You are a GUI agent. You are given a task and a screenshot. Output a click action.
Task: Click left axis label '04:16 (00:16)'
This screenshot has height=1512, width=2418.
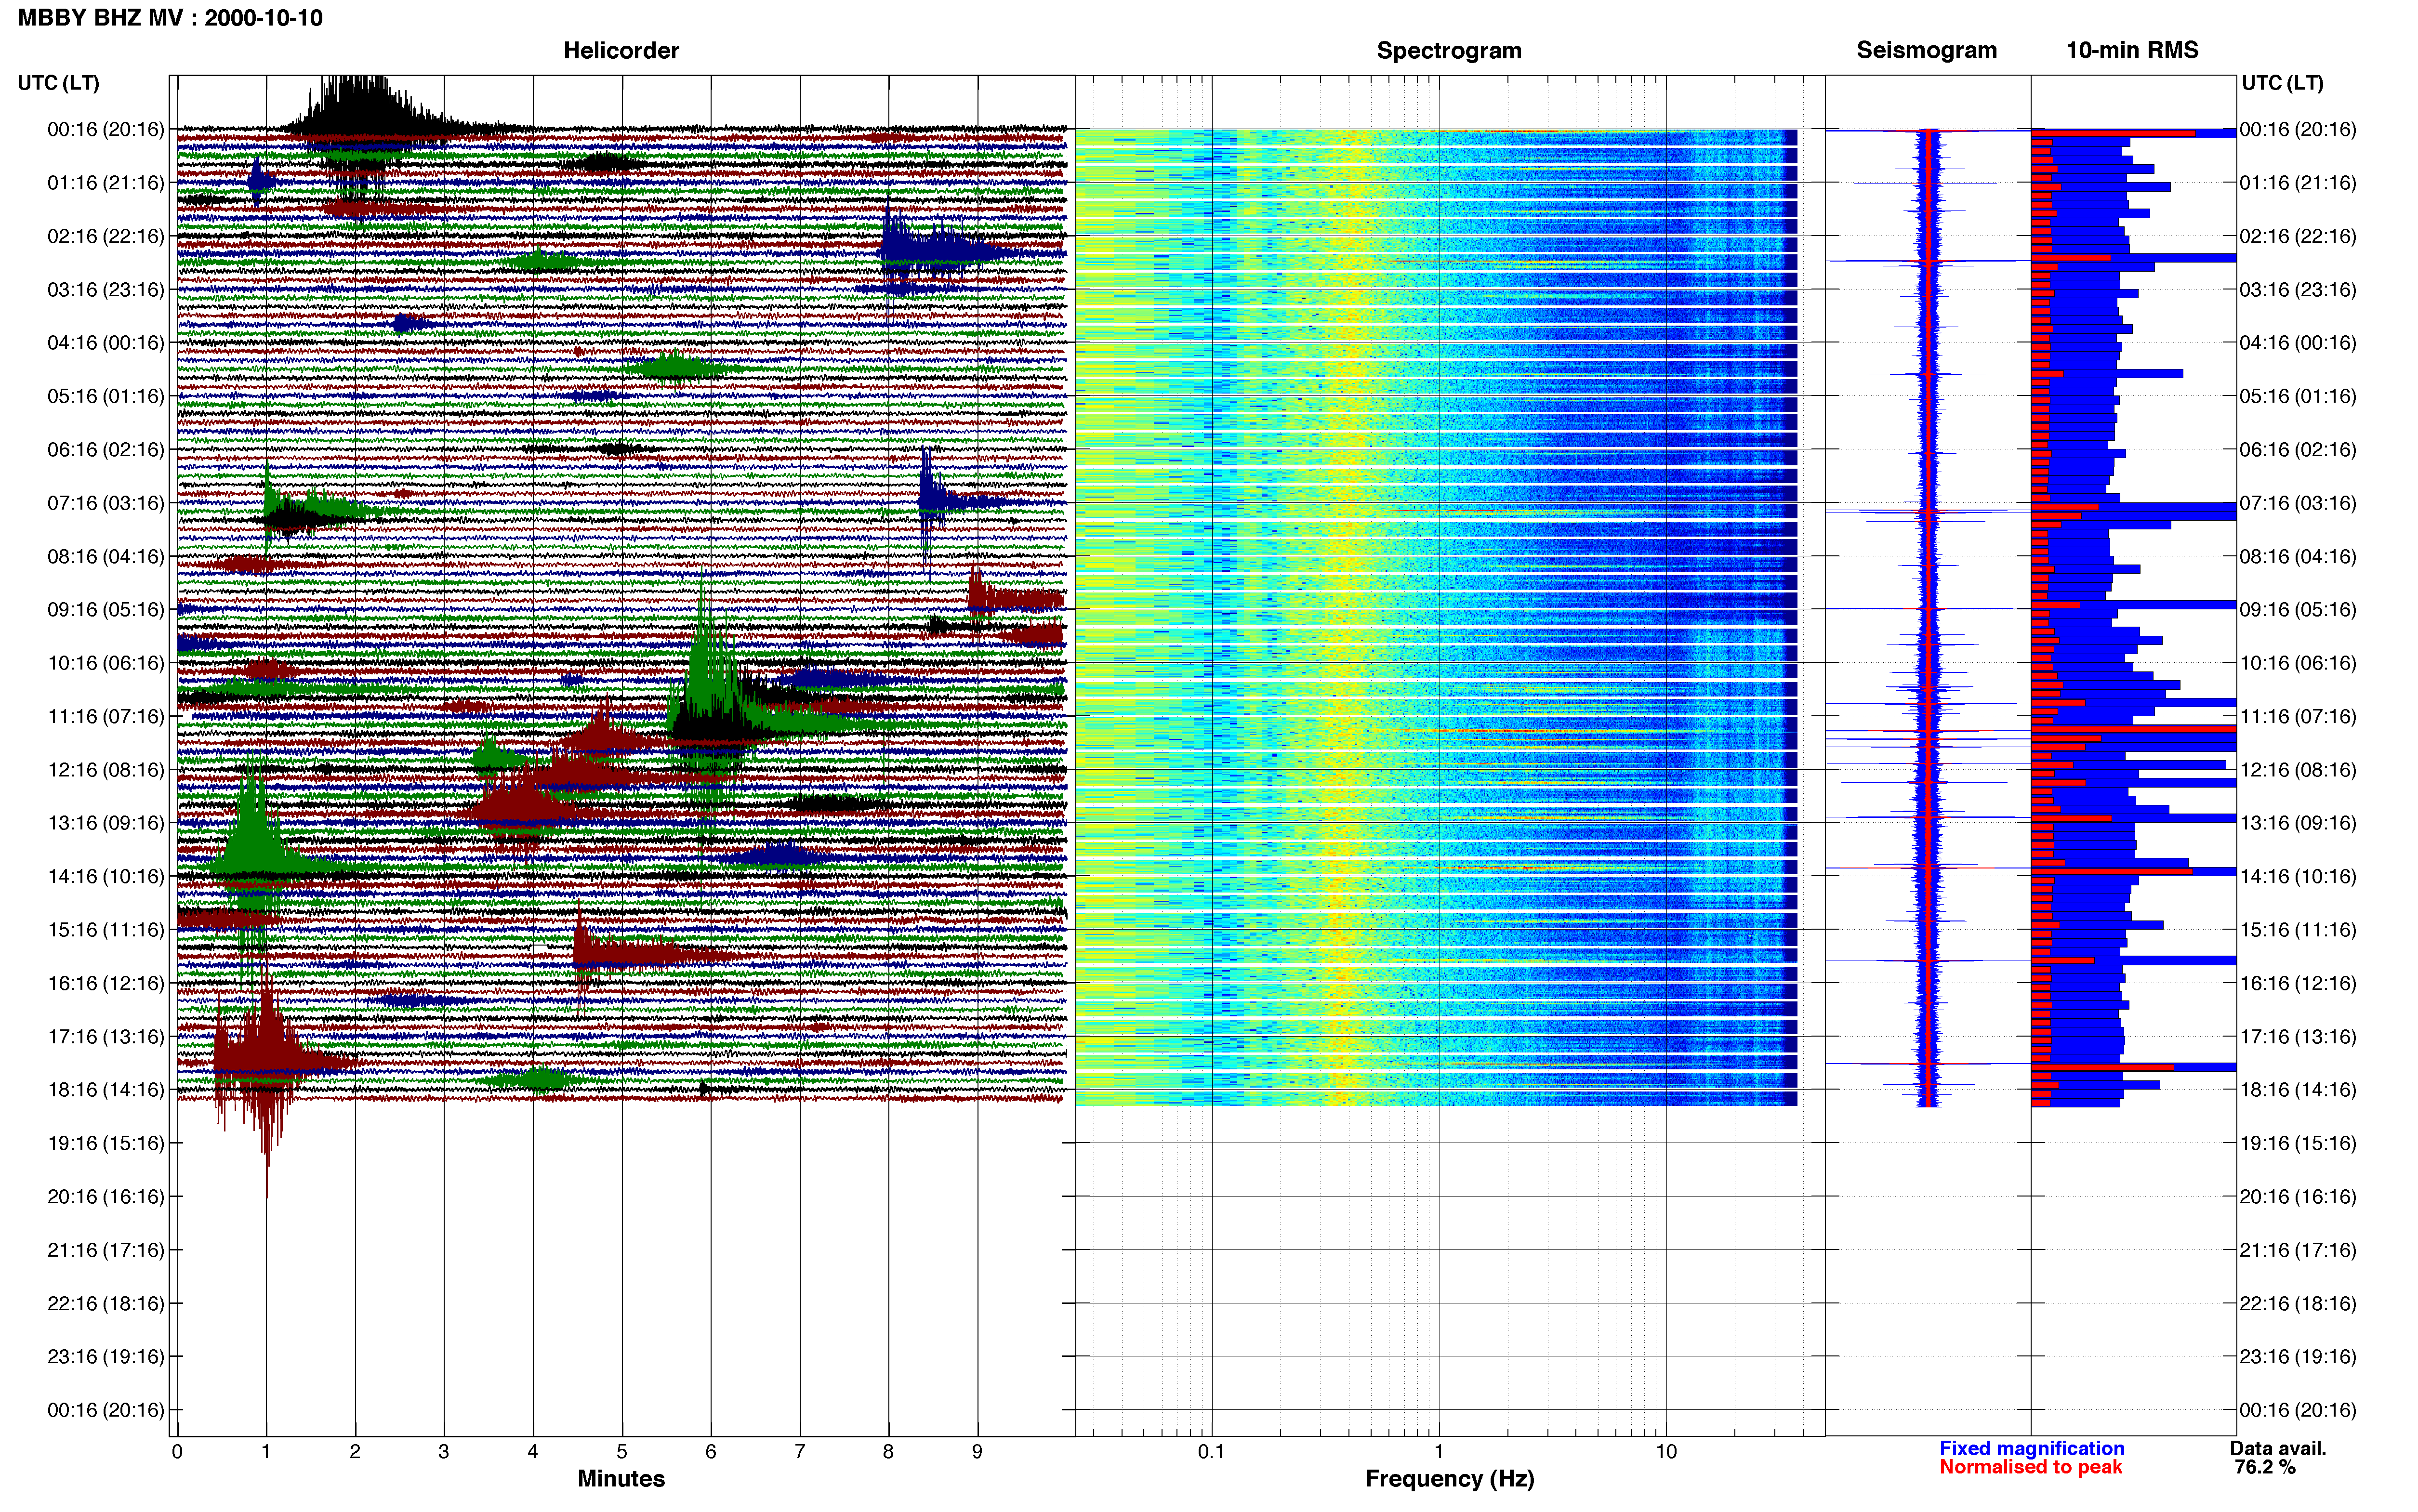point(106,343)
